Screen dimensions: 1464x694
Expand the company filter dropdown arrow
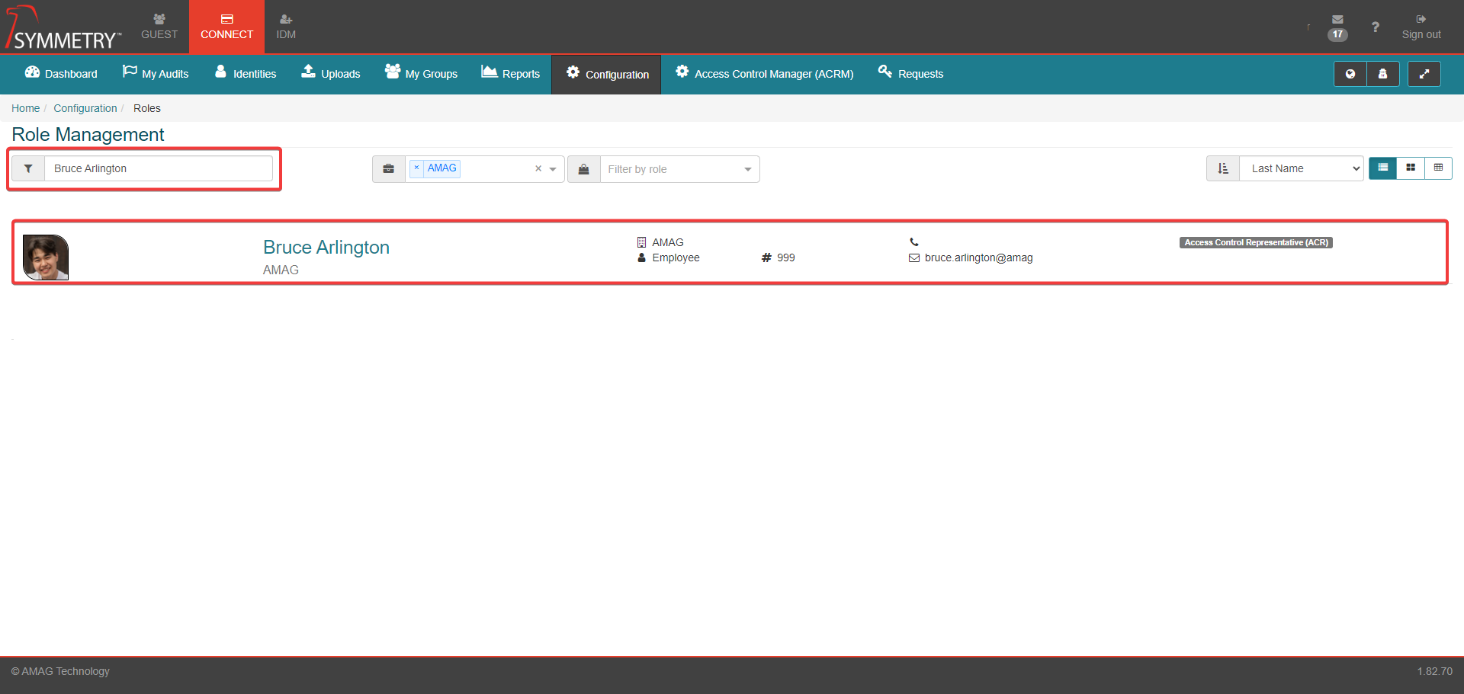click(553, 169)
